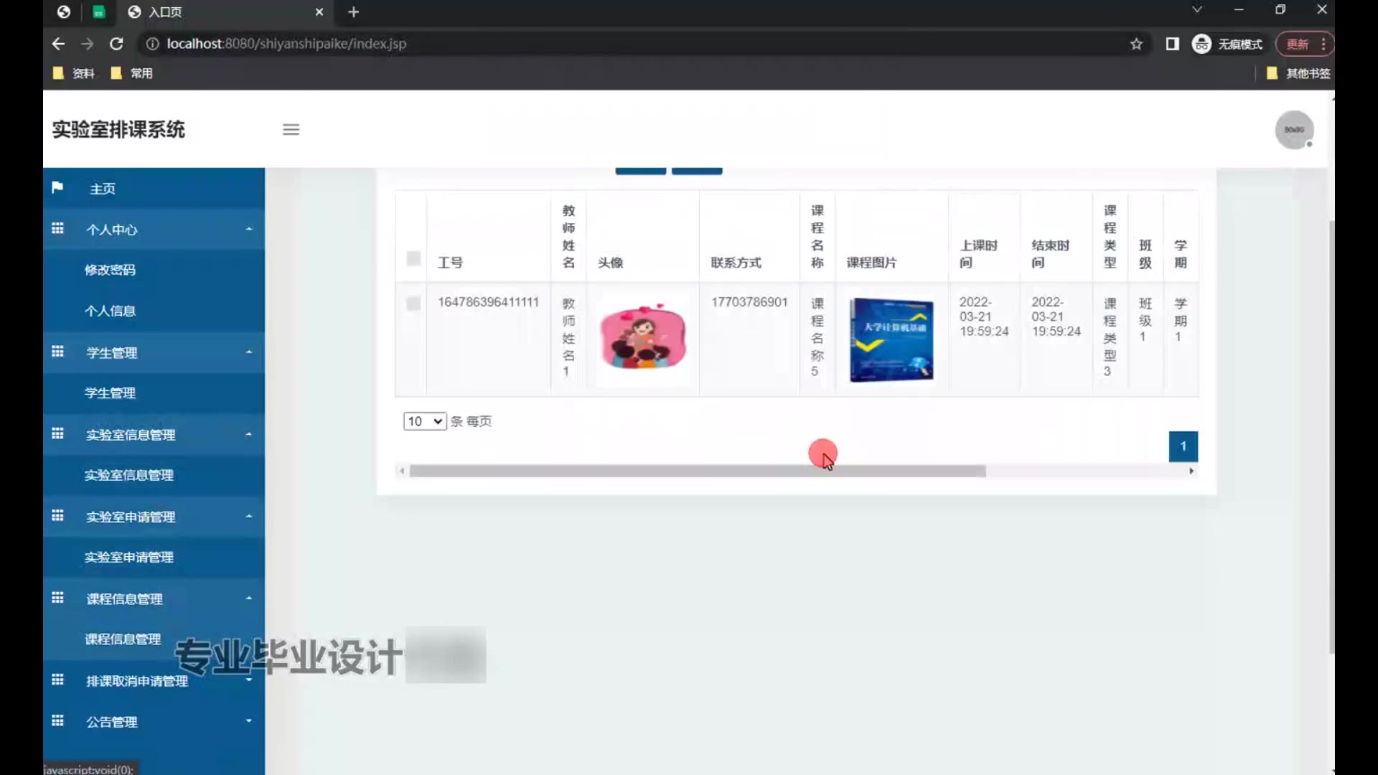The height and width of the screenshot is (775, 1378).
Task: Click grid icon next to 公告管理
Action: tap(57, 721)
